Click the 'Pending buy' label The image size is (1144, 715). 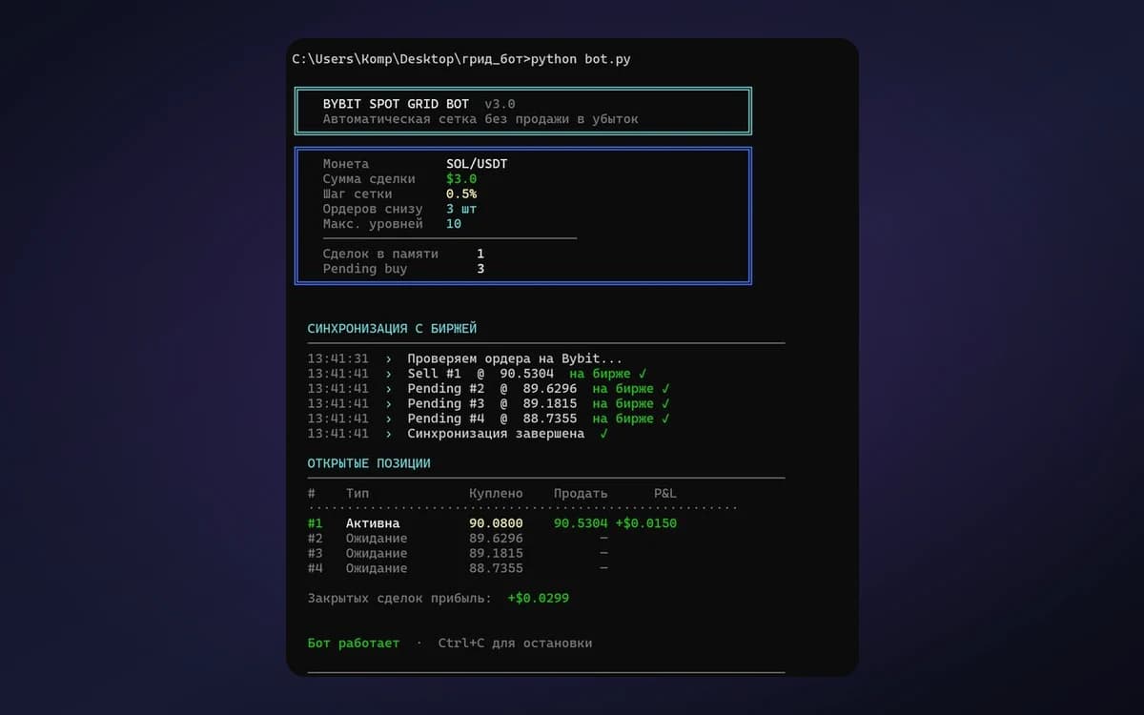365,269
